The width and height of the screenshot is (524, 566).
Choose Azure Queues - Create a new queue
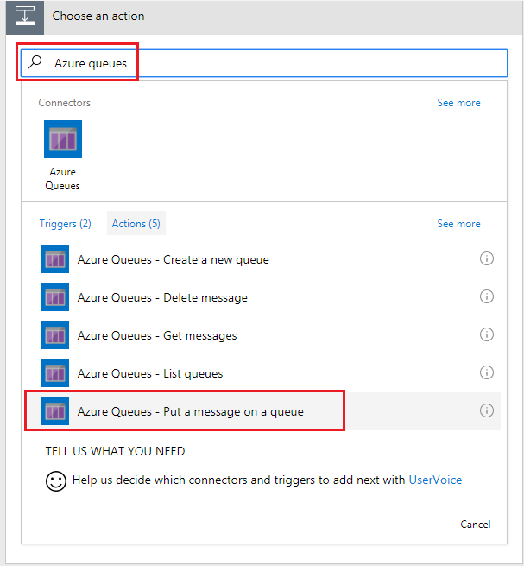[262, 259]
